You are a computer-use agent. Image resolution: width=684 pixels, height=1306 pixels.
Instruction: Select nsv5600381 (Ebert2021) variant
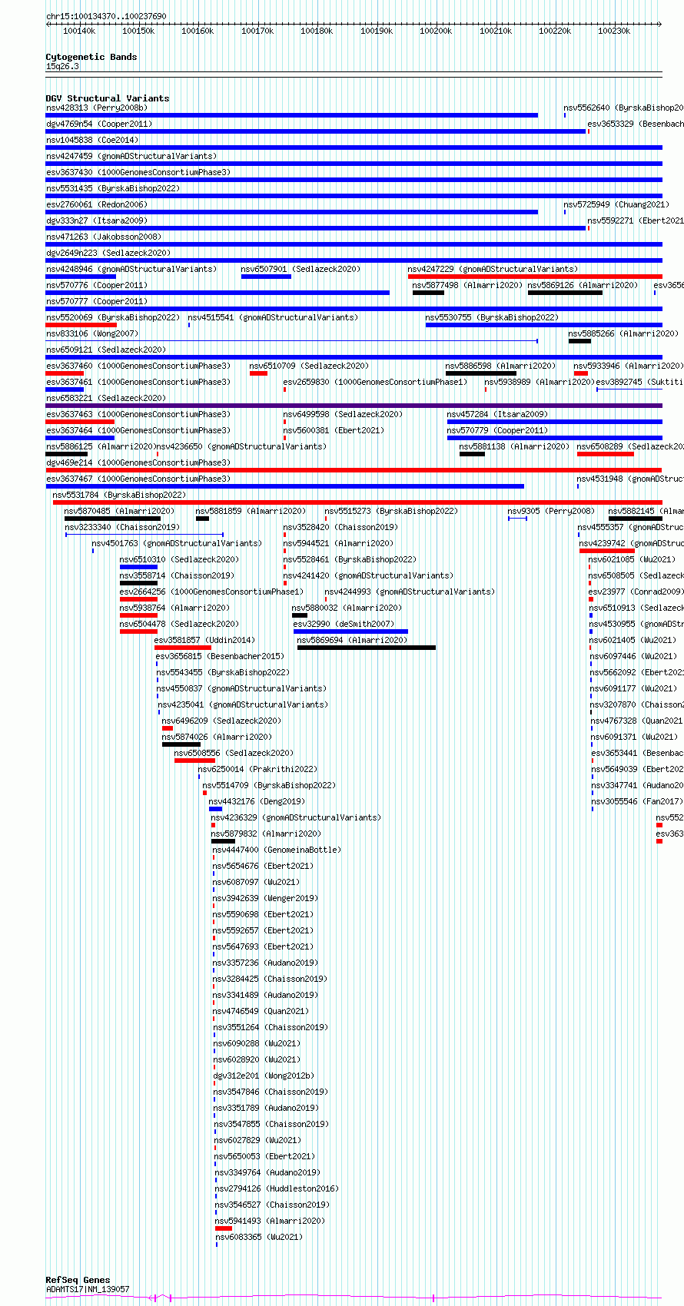334,431
